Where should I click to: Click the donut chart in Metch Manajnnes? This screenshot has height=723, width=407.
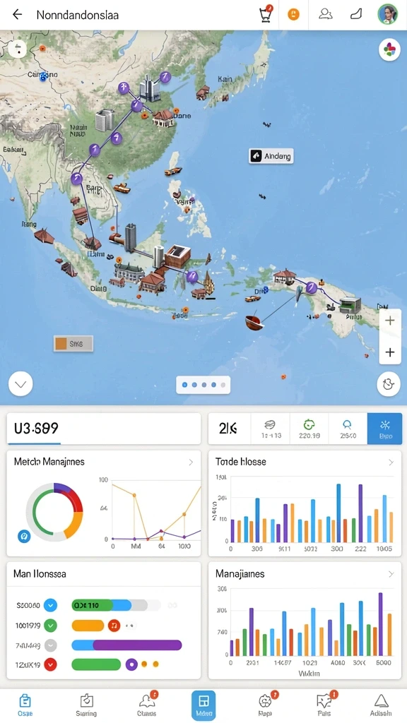pos(54,511)
